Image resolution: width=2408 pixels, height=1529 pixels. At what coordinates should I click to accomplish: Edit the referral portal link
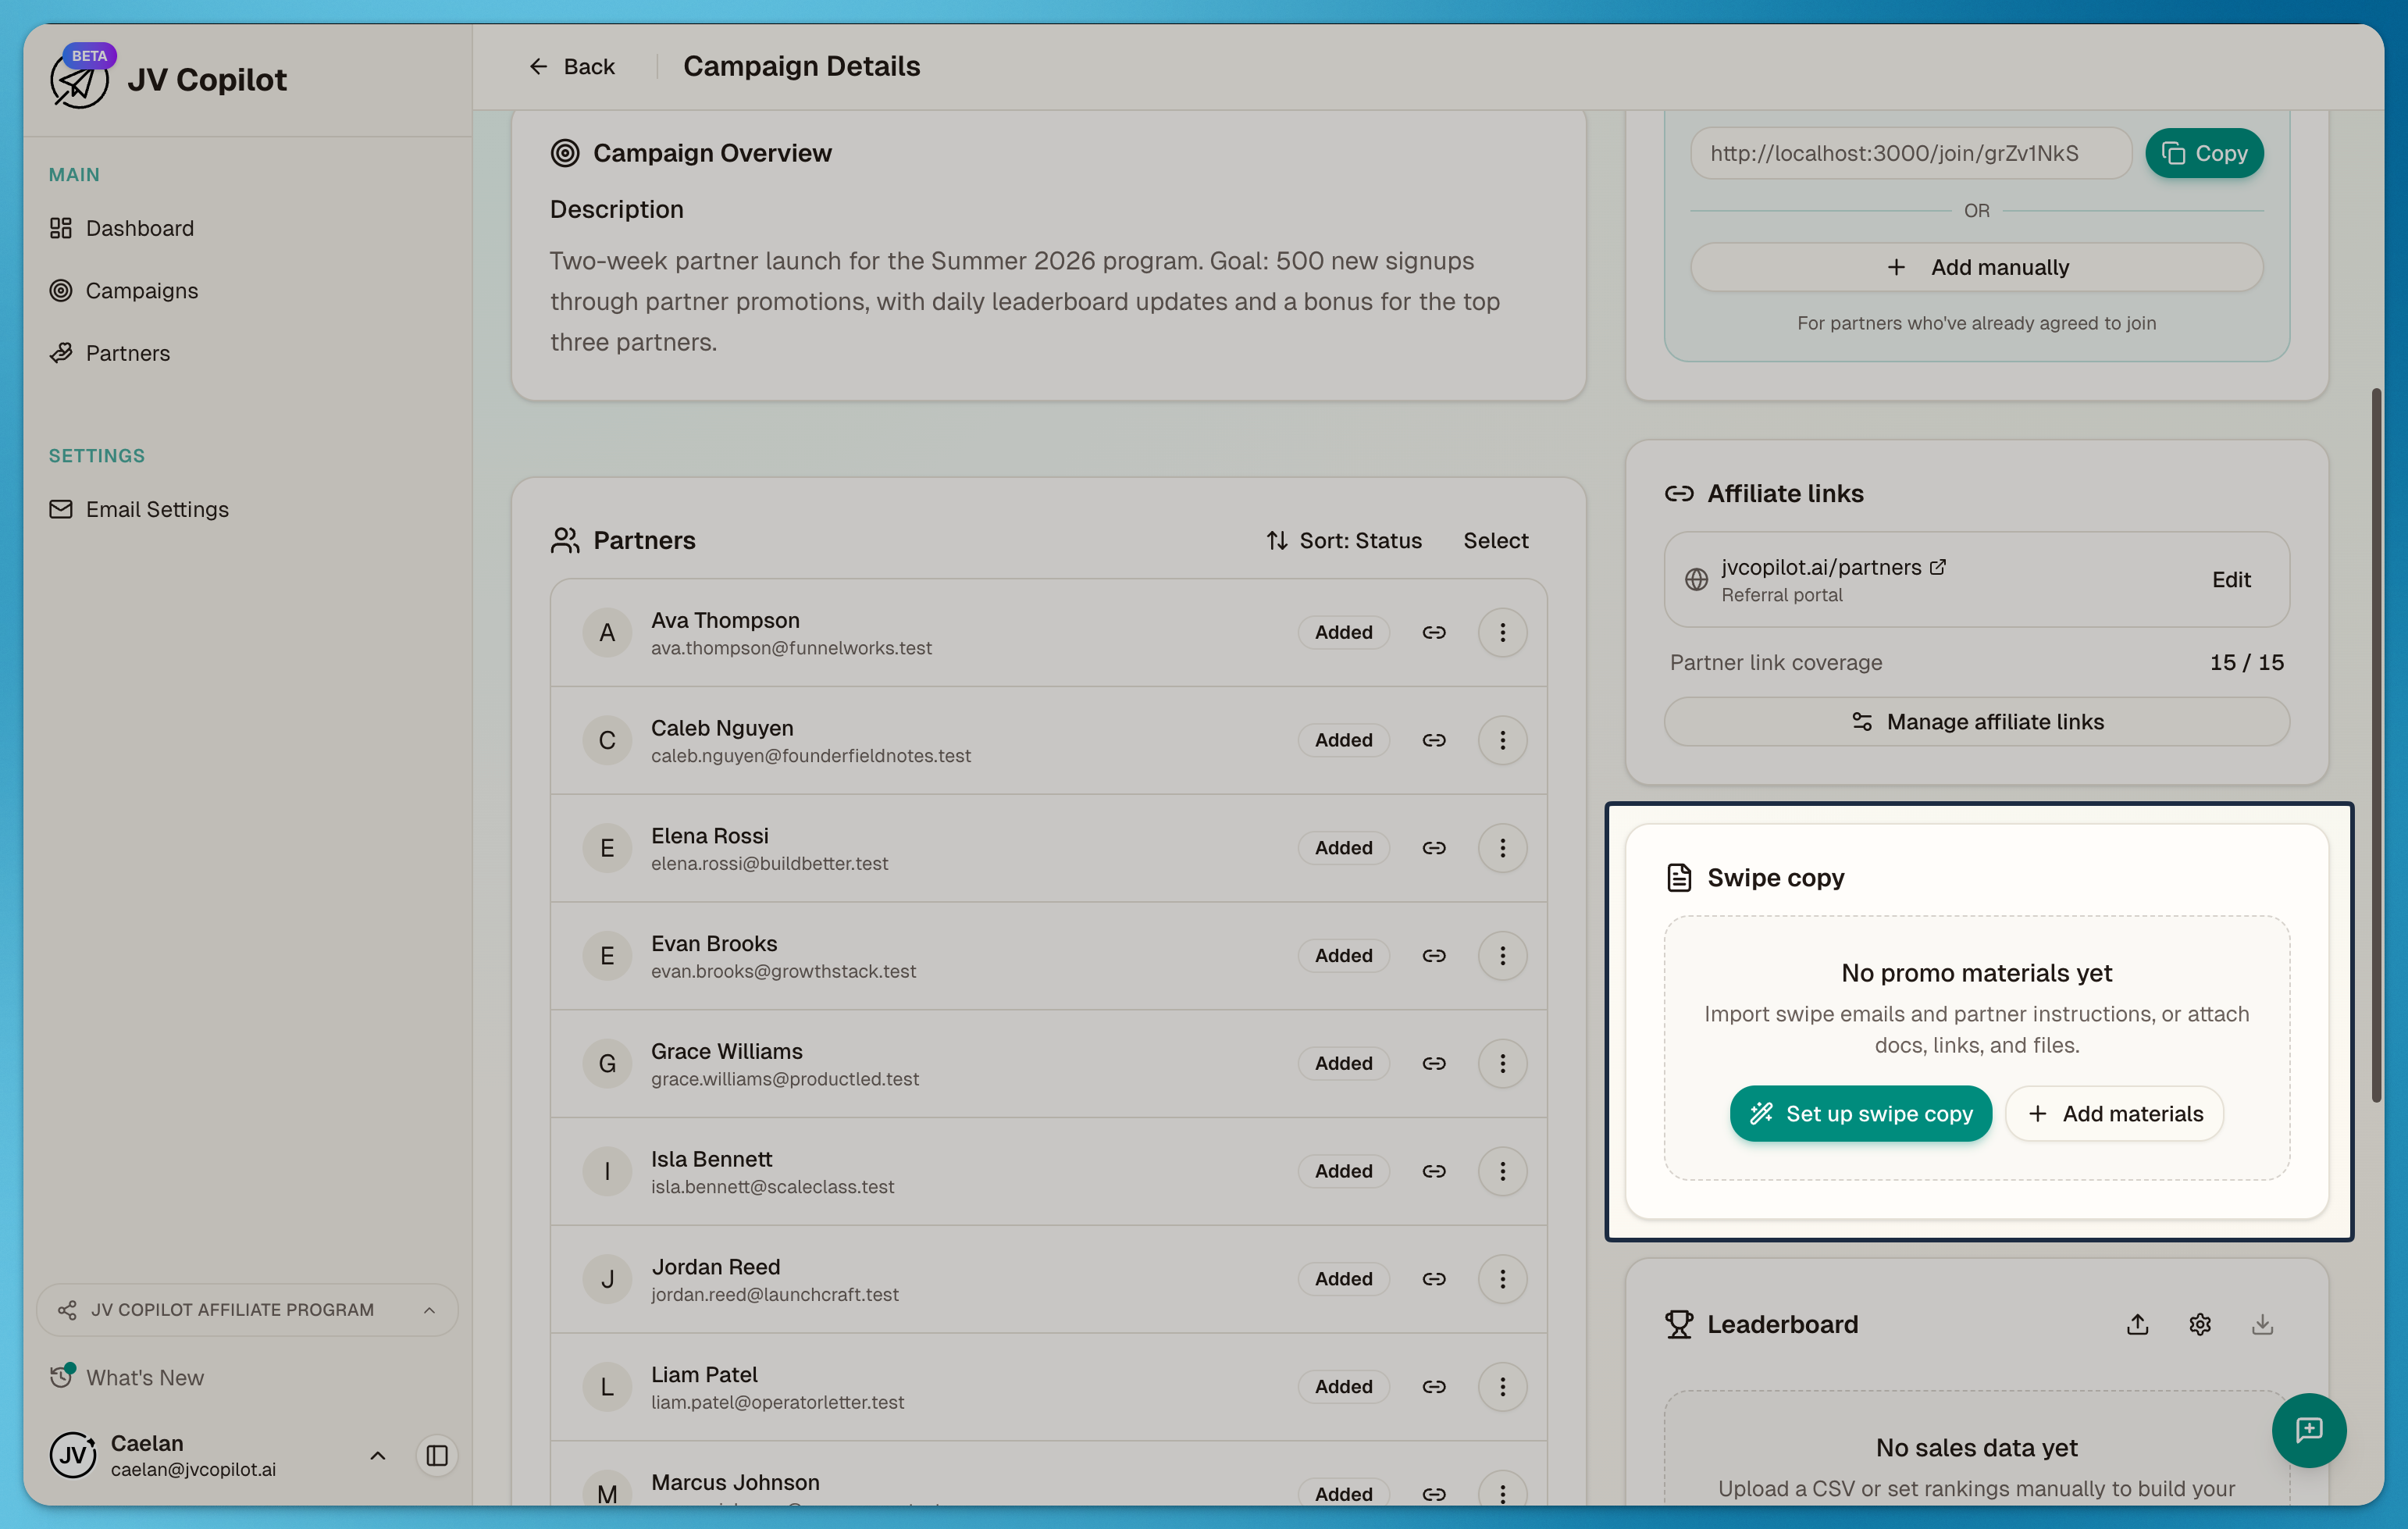(x=2230, y=580)
